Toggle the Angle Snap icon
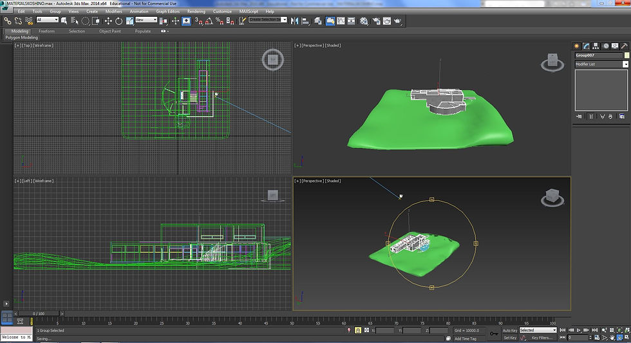Viewport: 631px width, 343px height. tap(209, 21)
